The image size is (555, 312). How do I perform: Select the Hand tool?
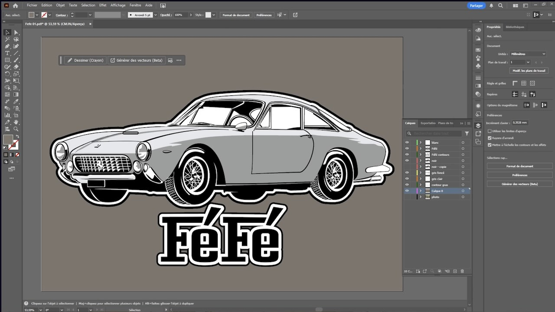click(16, 122)
